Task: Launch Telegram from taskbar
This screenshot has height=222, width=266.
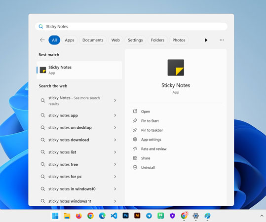Action: pyautogui.click(x=149, y=216)
